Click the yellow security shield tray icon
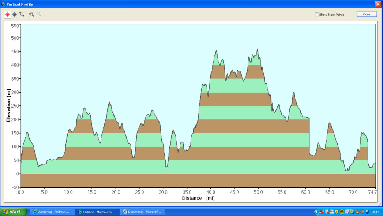Image resolution: width=383 pixels, height=216 pixels. pos(337,212)
